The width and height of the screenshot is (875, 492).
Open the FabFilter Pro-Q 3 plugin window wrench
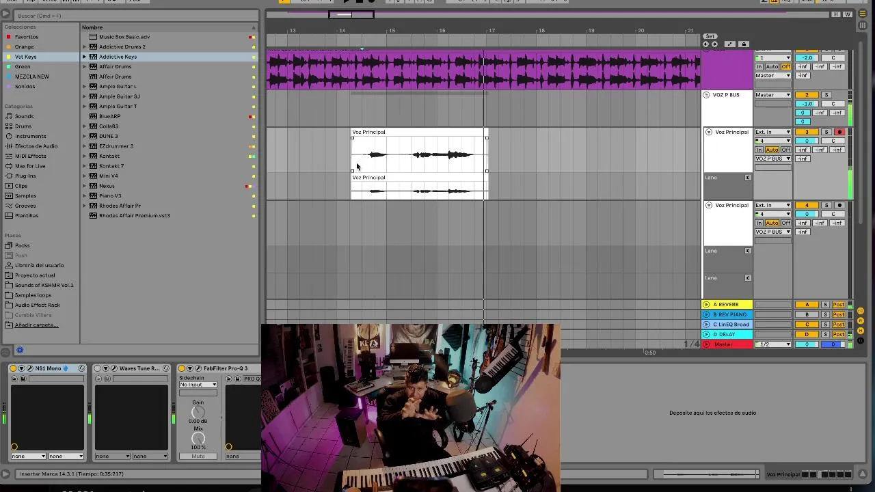click(x=198, y=368)
